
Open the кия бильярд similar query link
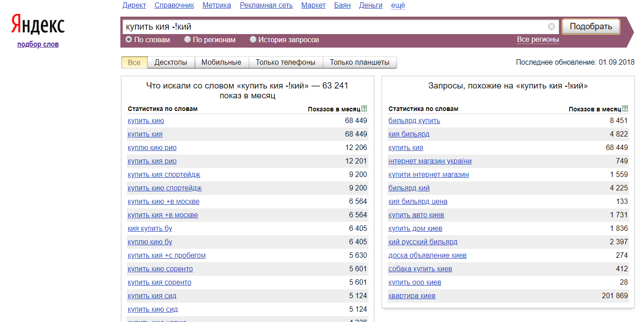(409, 134)
